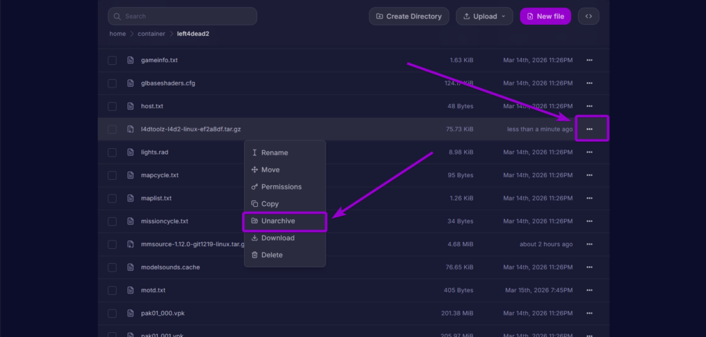Tick the checkbox for mapcycle.txt
Viewport: 706px width, 337px height.
tap(112, 175)
